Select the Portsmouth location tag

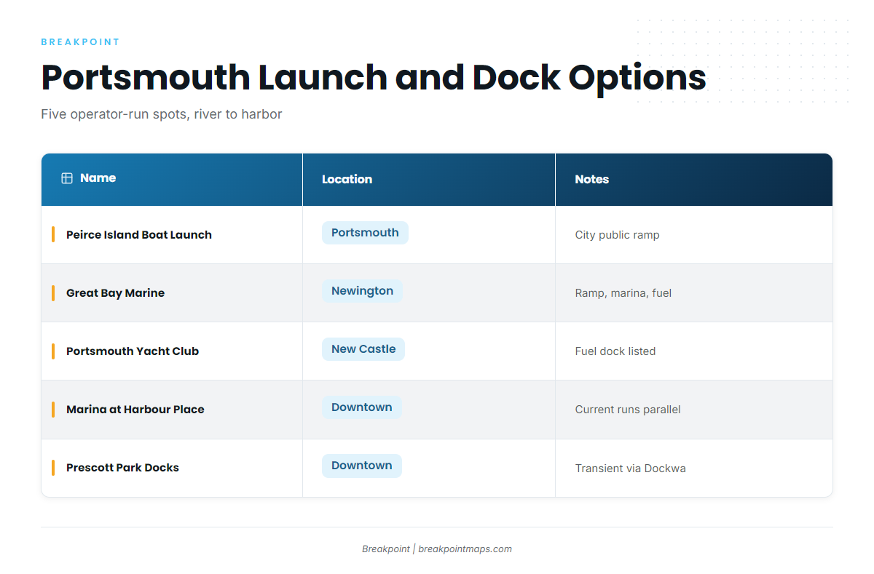click(365, 233)
